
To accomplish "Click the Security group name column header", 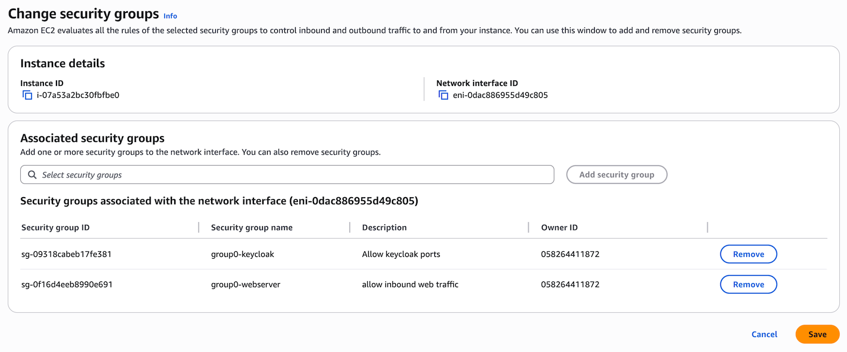I will click(x=252, y=227).
